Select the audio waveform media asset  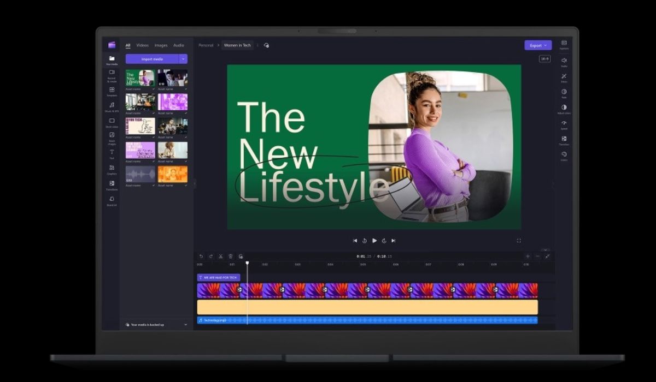click(140, 174)
